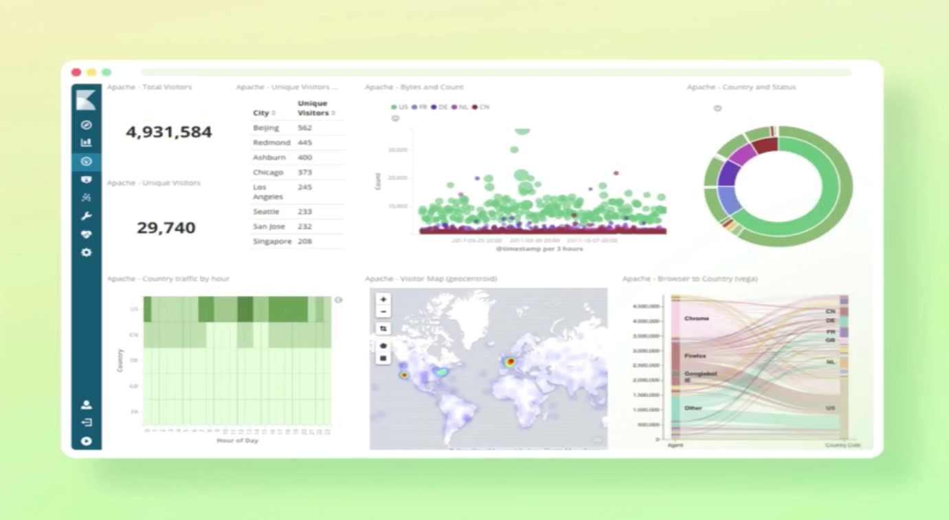Click the logout icon in the sidebar
The width and height of the screenshot is (949, 520).
[86, 423]
